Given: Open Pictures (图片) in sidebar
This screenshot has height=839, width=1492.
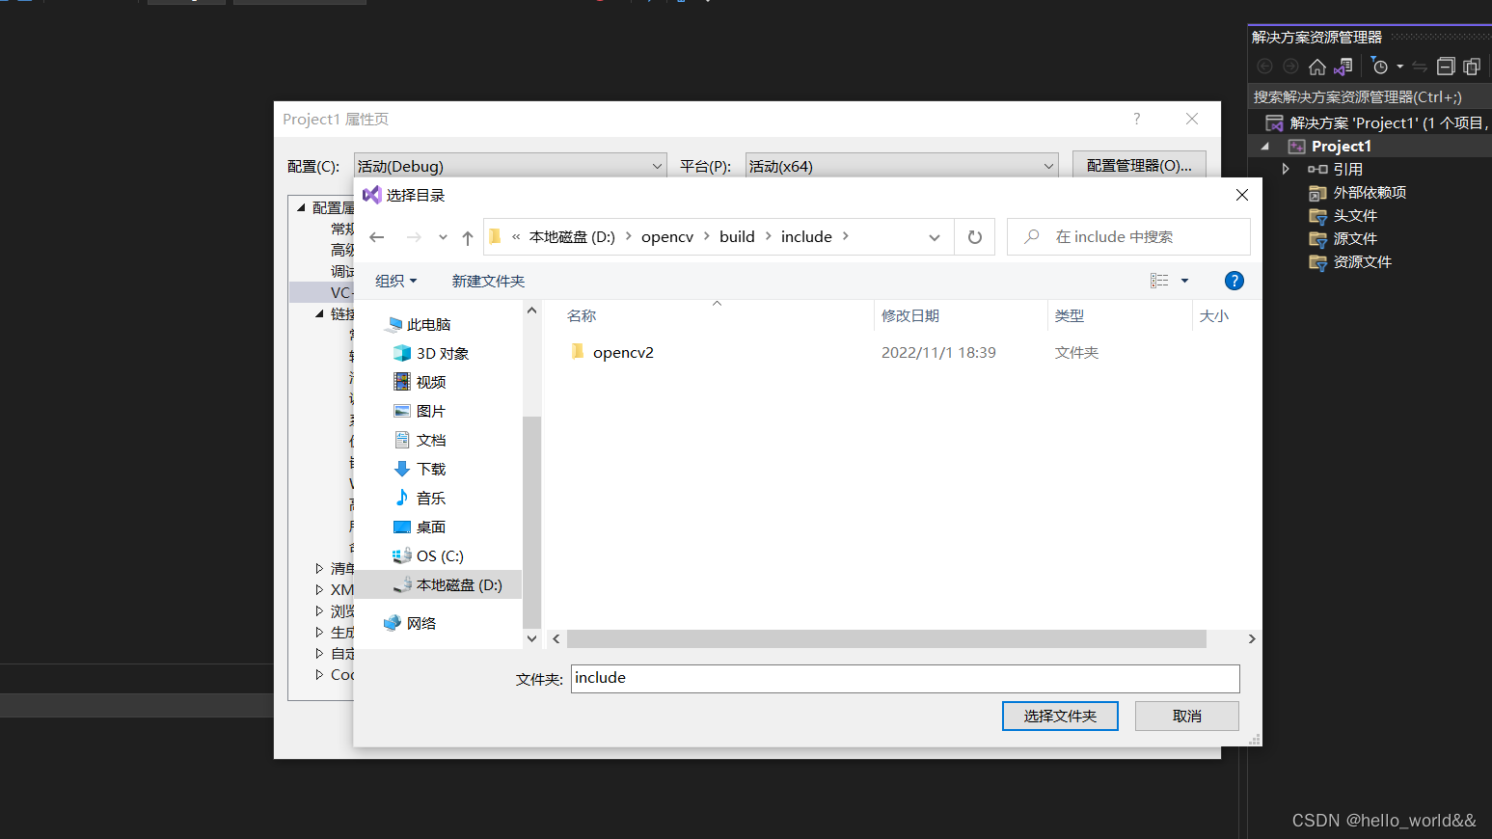Looking at the screenshot, I should tap(431, 412).
